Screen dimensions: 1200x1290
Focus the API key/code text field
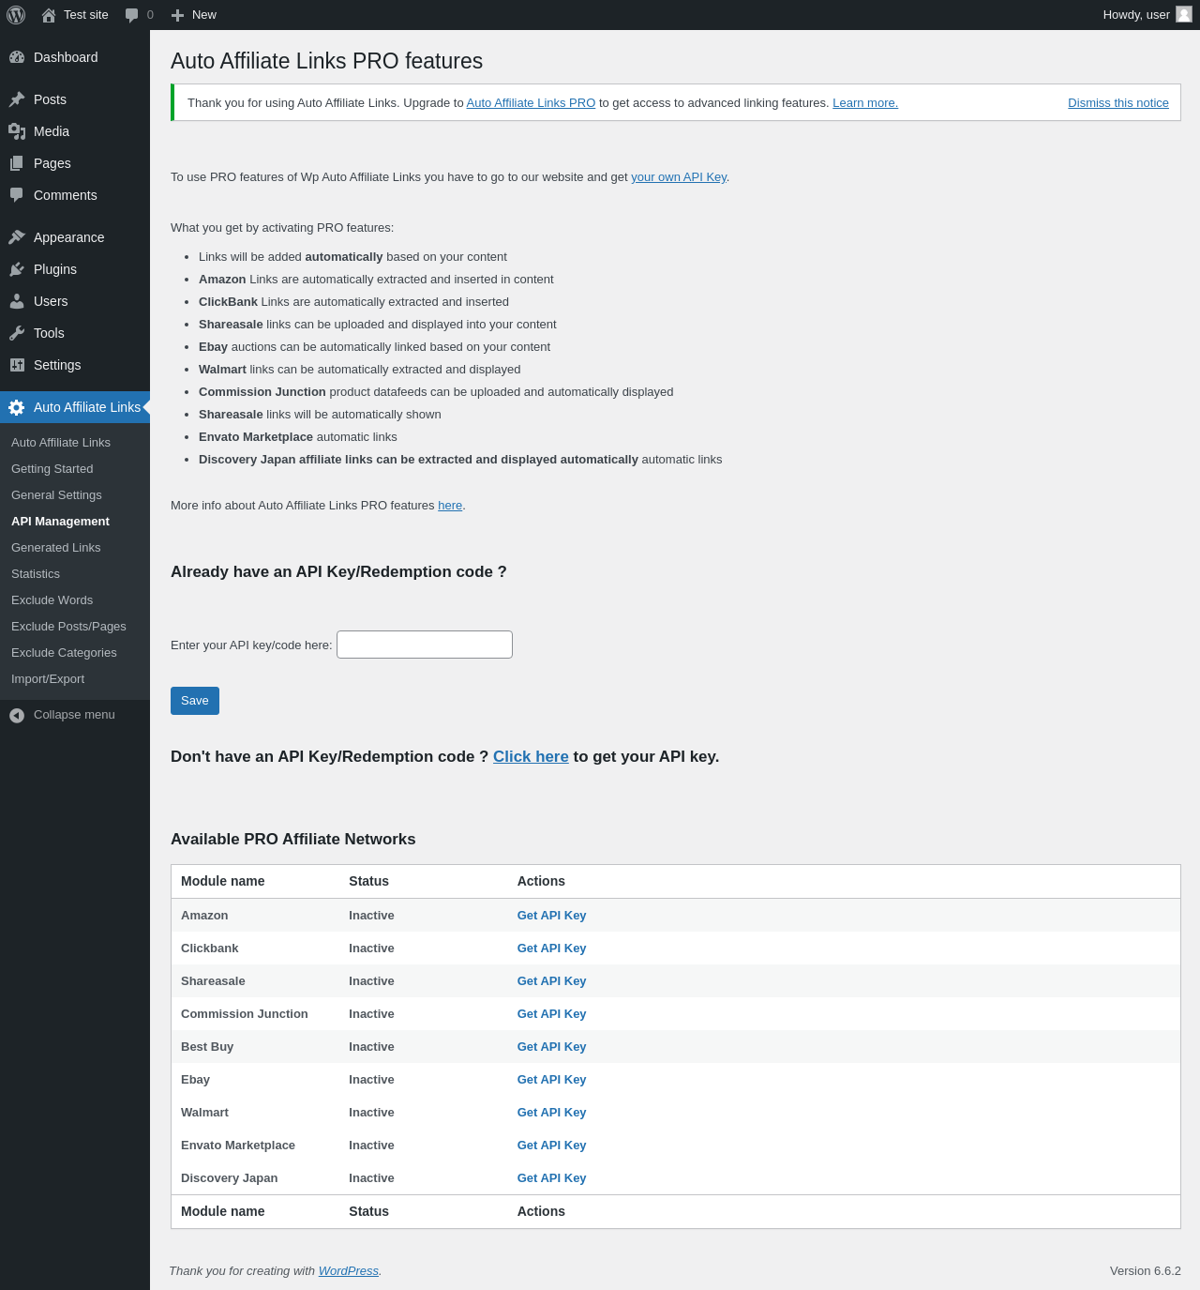425,645
